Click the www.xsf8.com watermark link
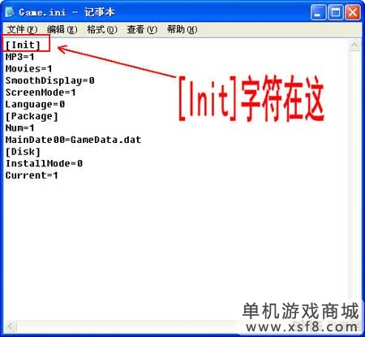 tap(302, 327)
